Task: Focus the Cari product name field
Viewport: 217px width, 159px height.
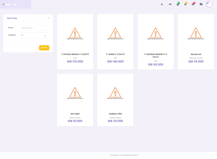Action: 34,28
